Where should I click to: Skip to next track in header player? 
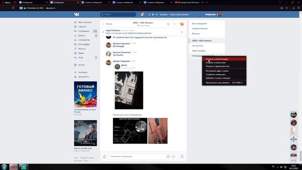point(157,15)
